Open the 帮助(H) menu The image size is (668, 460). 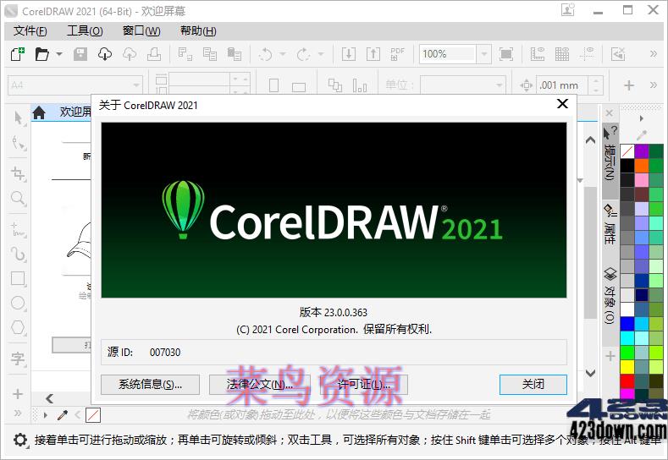(198, 30)
